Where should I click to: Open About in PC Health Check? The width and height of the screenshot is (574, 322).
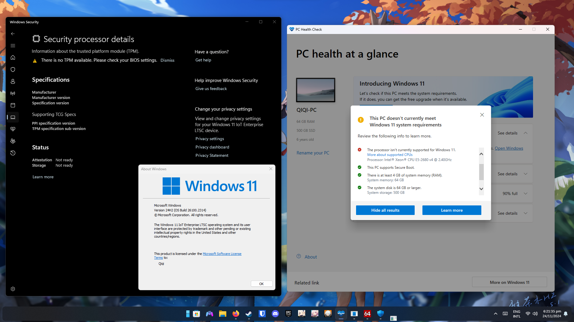click(x=311, y=257)
